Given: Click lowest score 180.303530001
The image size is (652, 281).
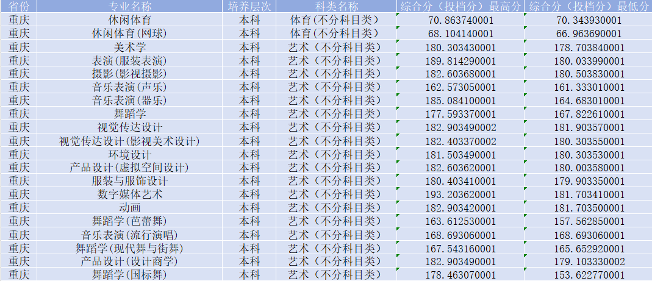Looking at the screenshot, I should point(588,155).
